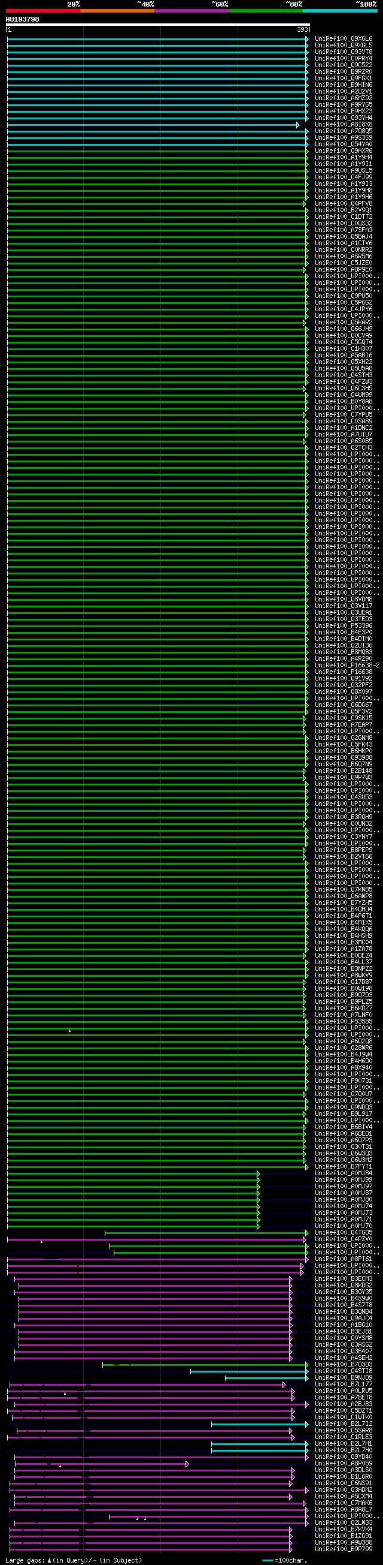Image resolution: width=383 pixels, height=1565 pixels.
Task: Select the UniRef100_Q9PU50 label
Action: [344, 296]
